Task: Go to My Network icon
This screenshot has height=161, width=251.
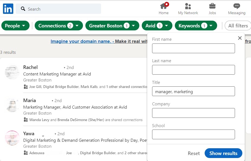Action: click(x=188, y=6)
